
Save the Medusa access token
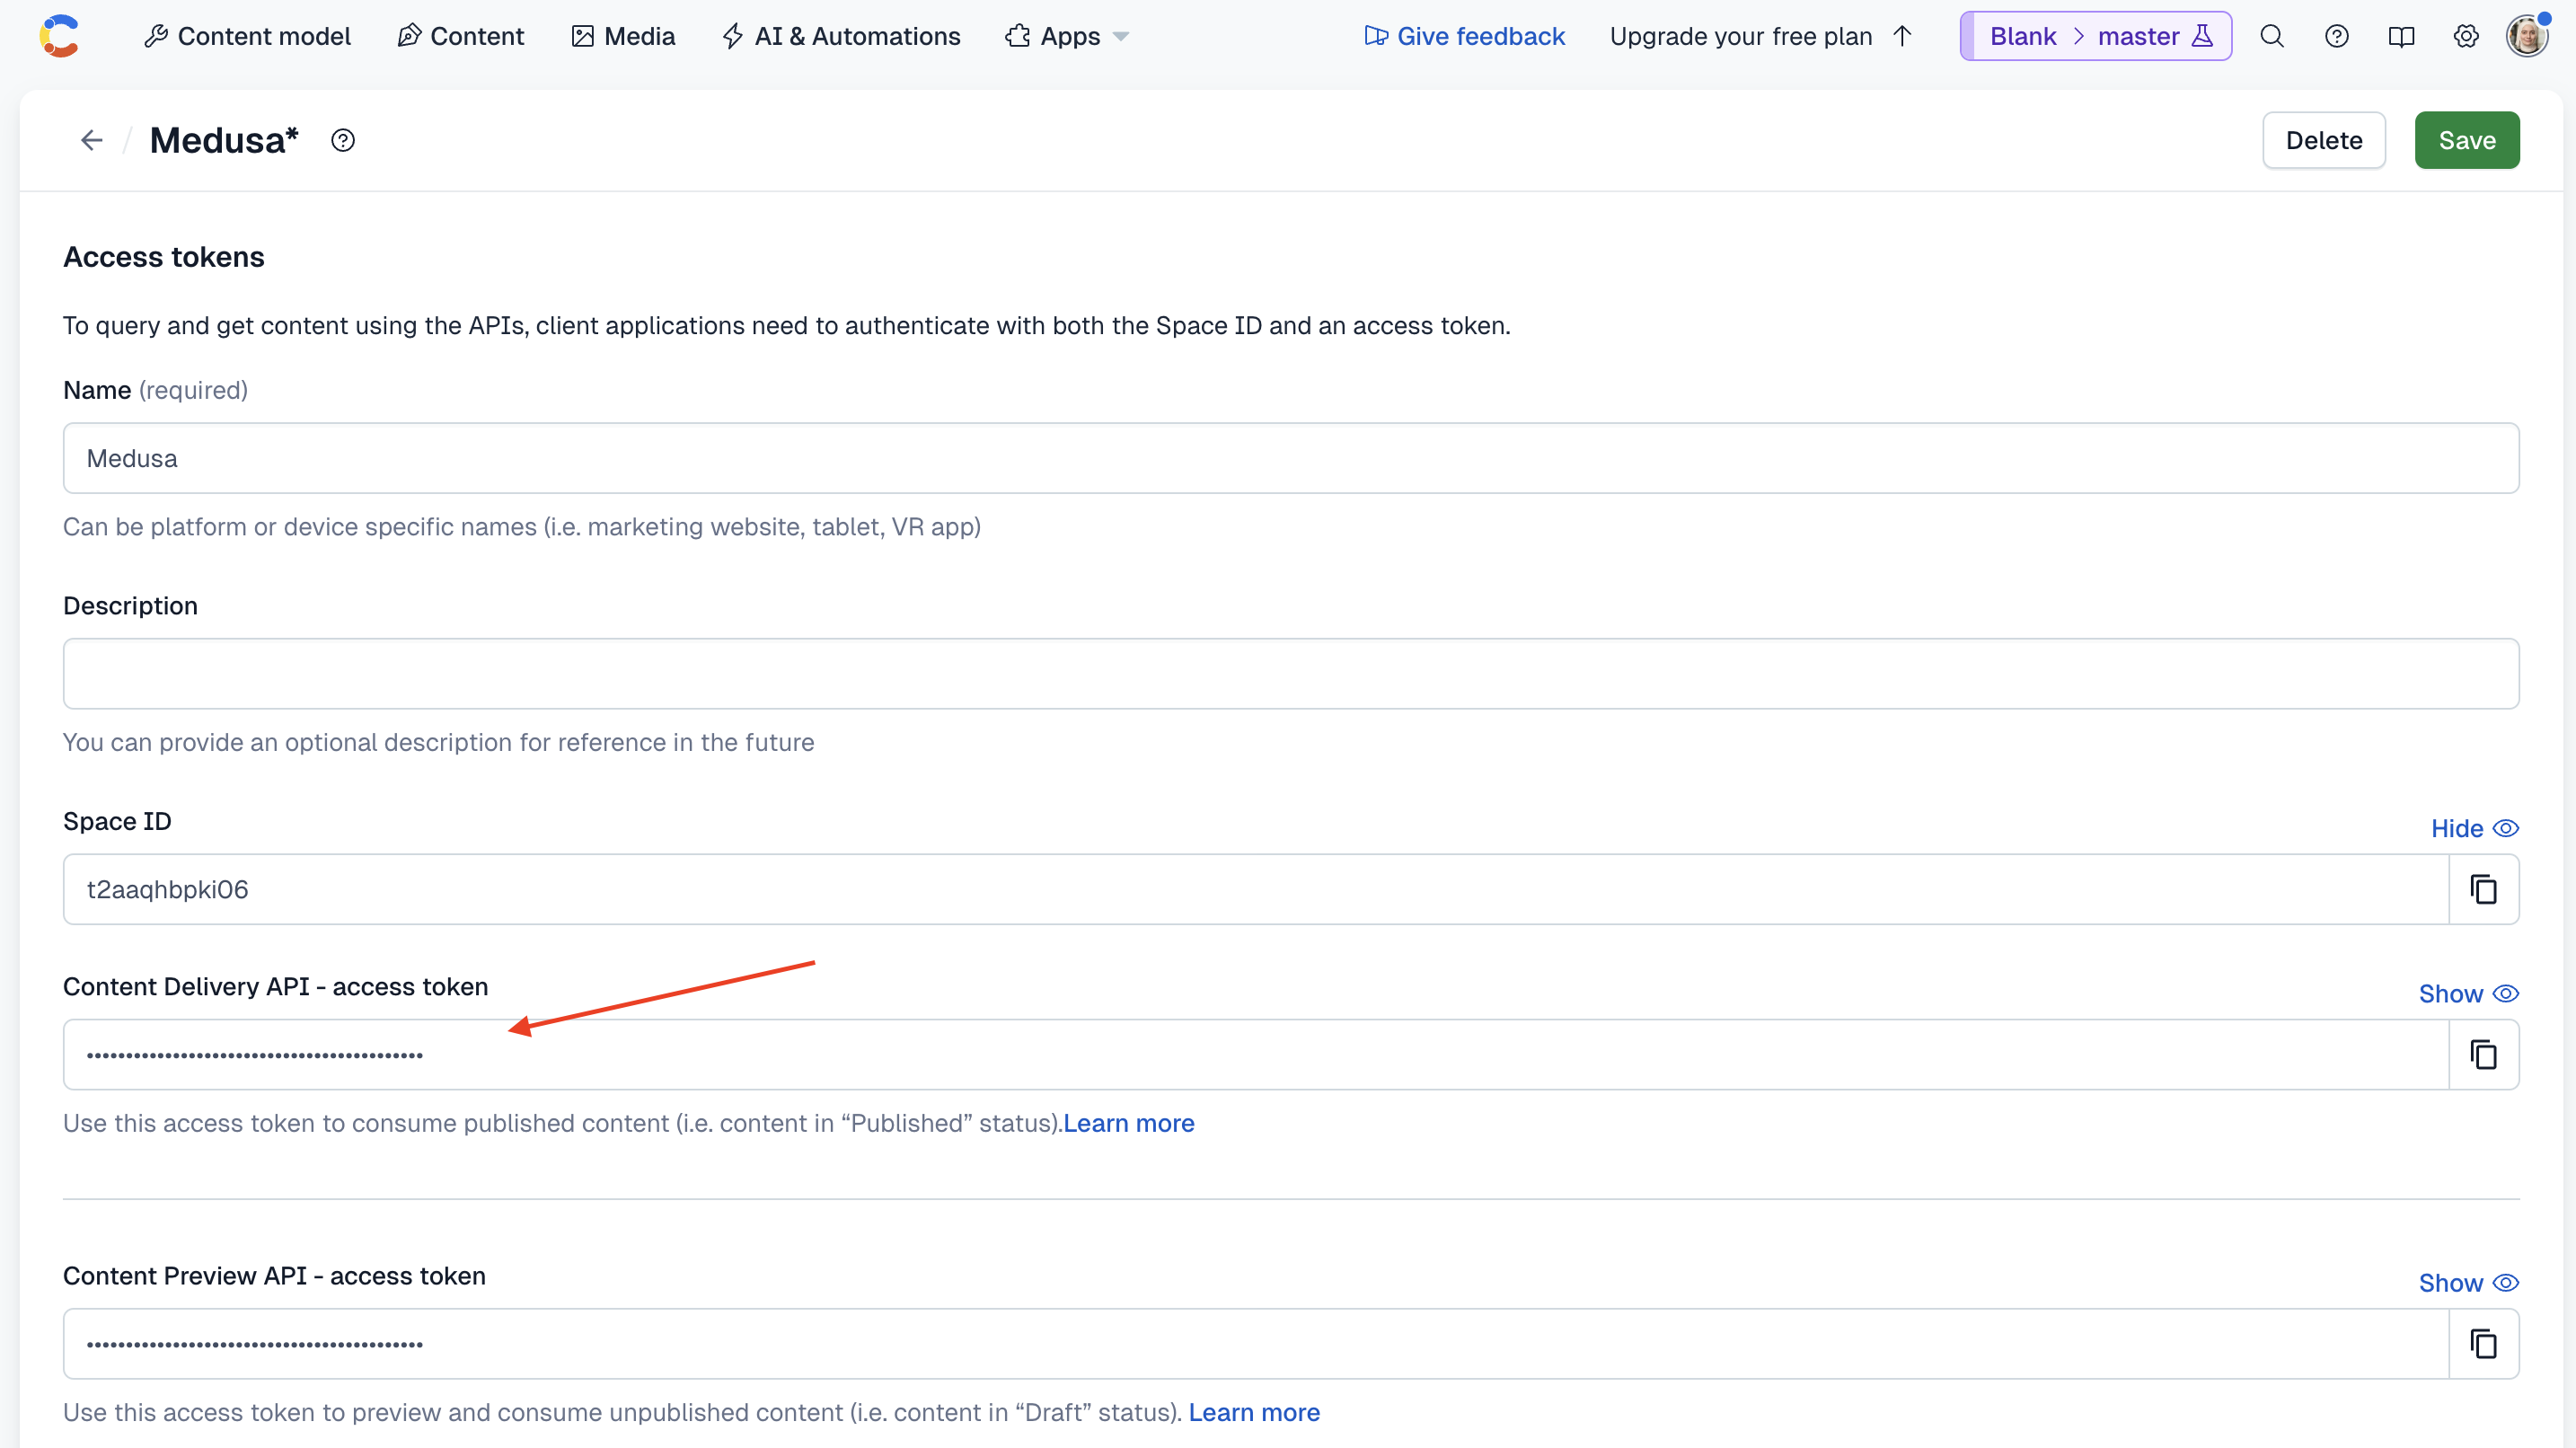click(2467, 140)
